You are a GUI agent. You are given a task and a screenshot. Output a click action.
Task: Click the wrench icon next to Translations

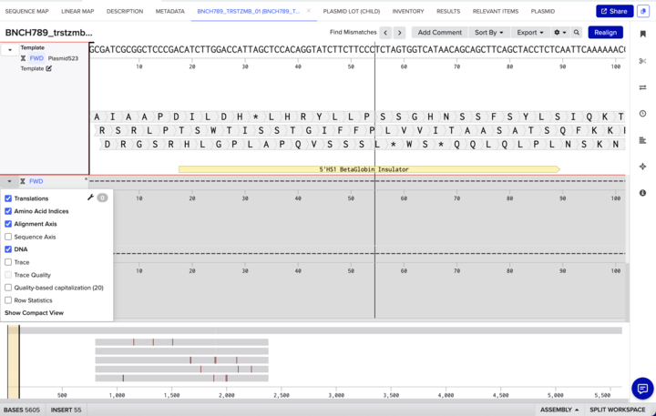point(90,198)
